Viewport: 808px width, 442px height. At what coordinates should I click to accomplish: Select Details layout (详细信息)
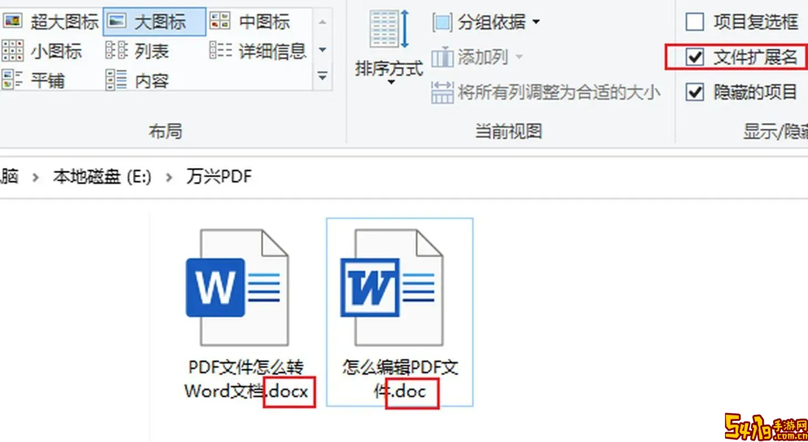click(x=258, y=51)
